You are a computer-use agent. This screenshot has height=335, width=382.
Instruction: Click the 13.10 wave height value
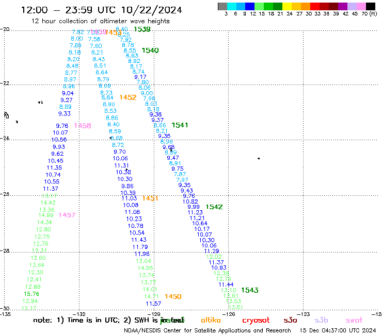pyautogui.click(x=229, y=290)
